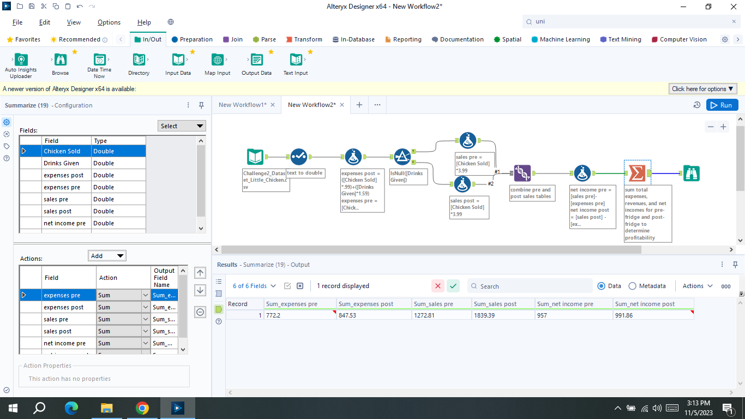The height and width of the screenshot is (419, 745).
Task: Toggle the favorite star on the palette Browse tool
Action: [75, 52]
